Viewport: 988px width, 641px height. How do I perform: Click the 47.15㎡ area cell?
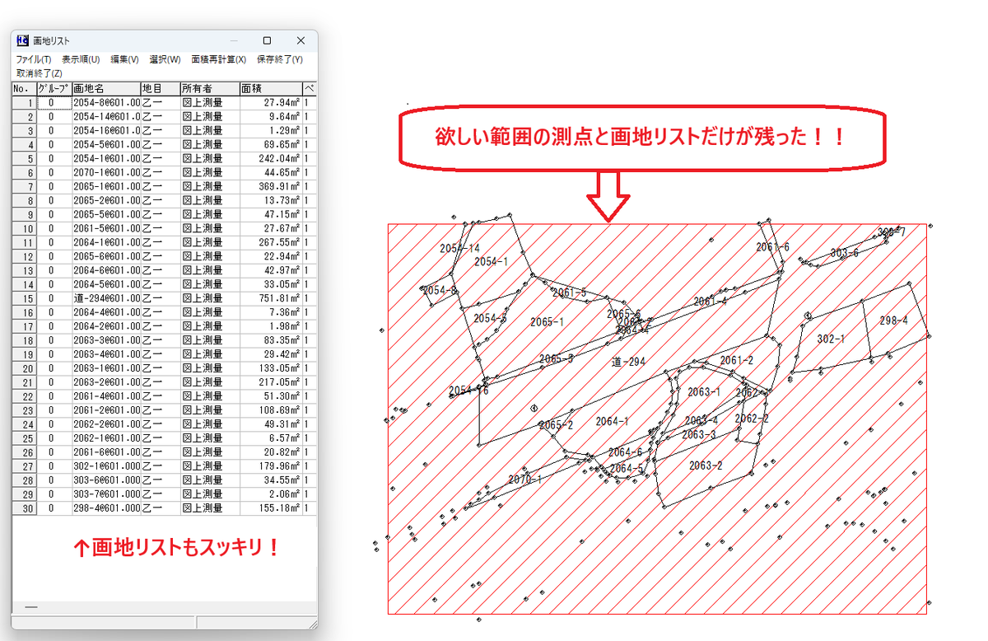(271, 214)
